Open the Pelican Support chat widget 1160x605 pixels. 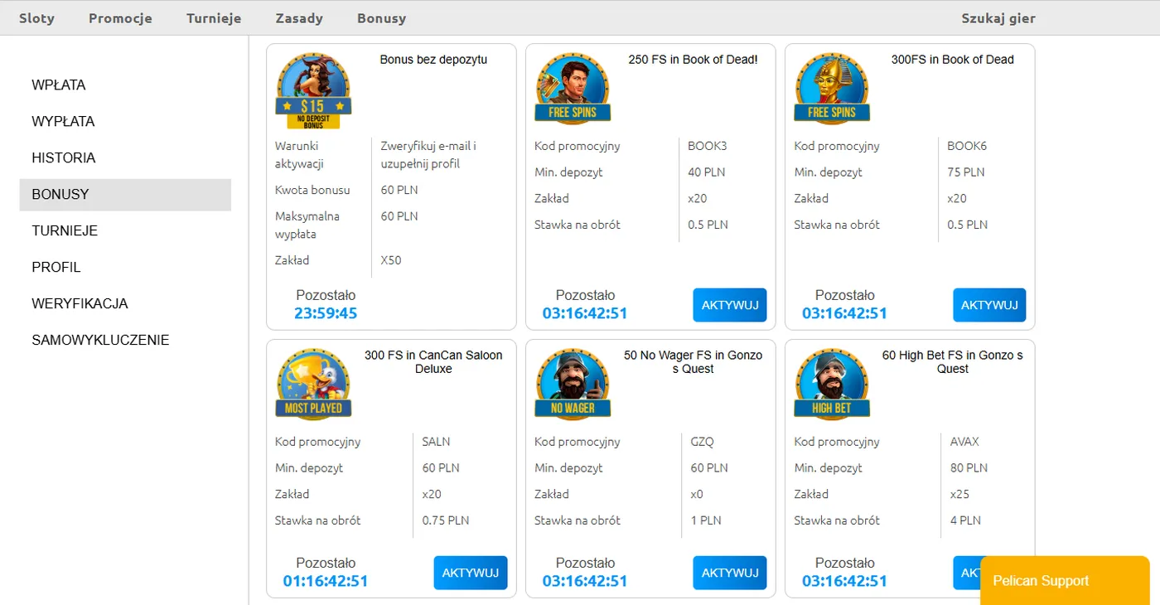click(1064, 581)
